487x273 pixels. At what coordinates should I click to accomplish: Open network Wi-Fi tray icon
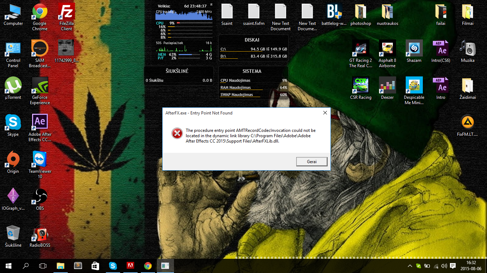click(x=435, y=266)
